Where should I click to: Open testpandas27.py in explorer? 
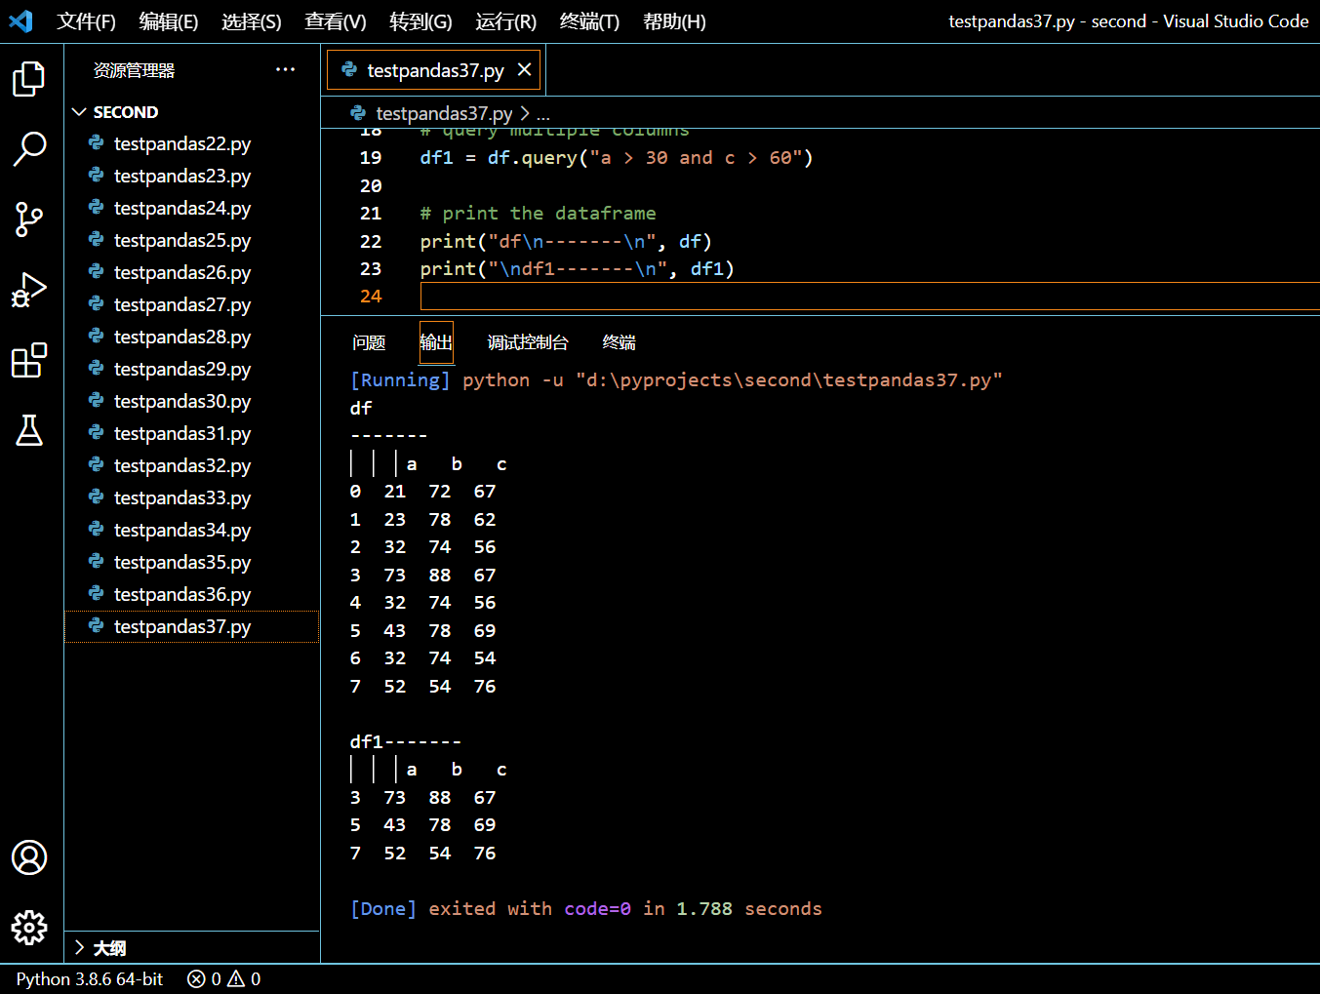pyautogui.click(x=192, y=304)
